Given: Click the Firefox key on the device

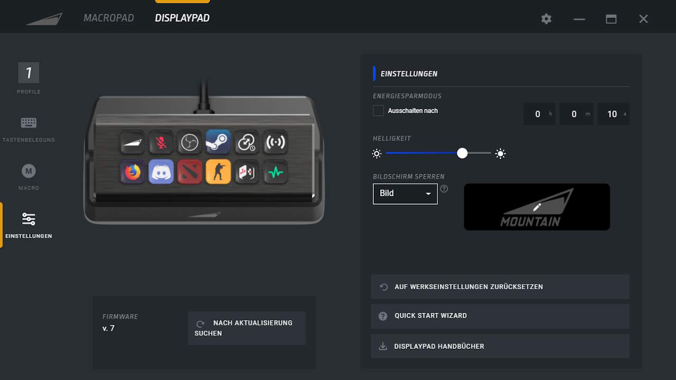Looking at the screenshot, I should point(133,172).
